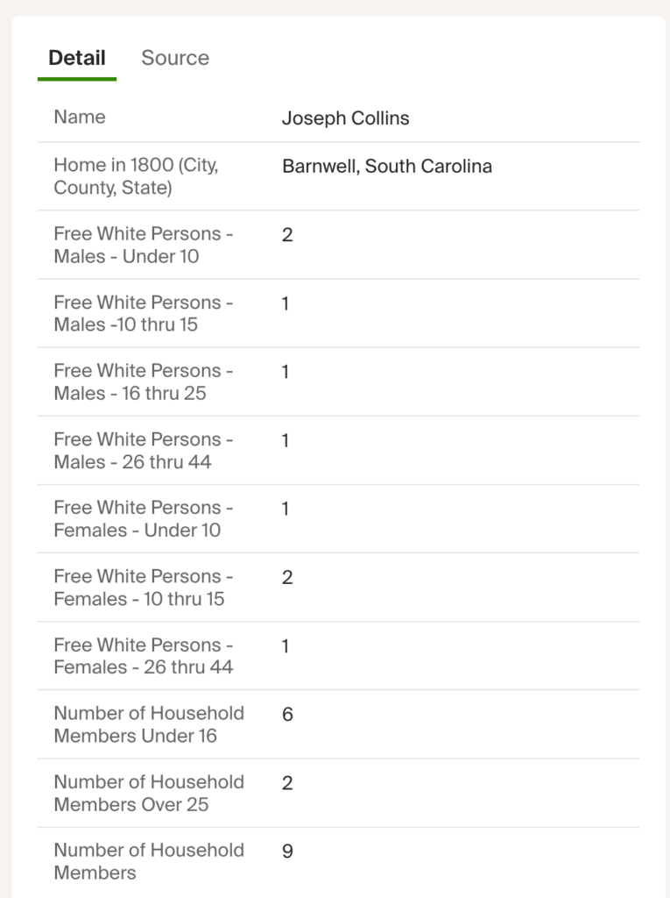Screen dimensions: 670x898
Task: Click the Household Members Over 25 row
Action: pos(149,793)
